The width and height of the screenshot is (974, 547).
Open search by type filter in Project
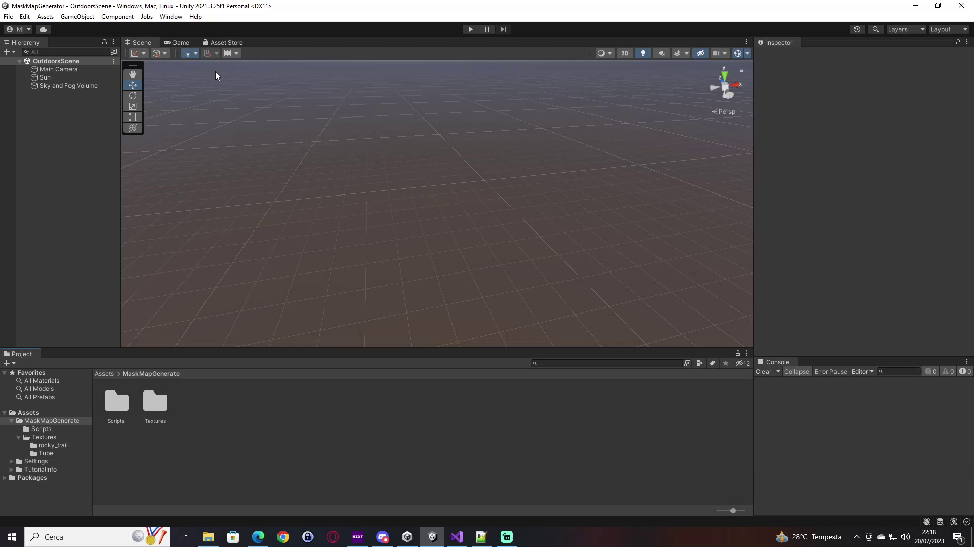[700, 363]
